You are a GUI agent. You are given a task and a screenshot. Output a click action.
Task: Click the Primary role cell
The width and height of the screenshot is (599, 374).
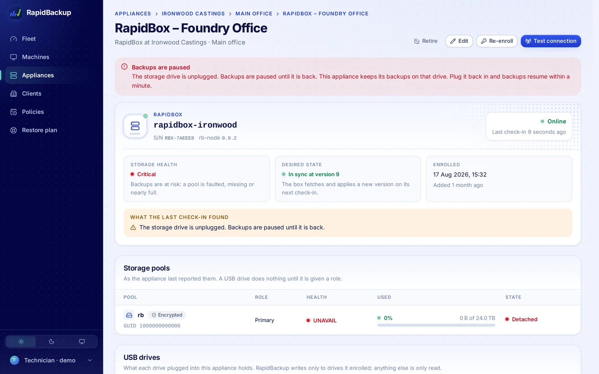coord(265,320)
